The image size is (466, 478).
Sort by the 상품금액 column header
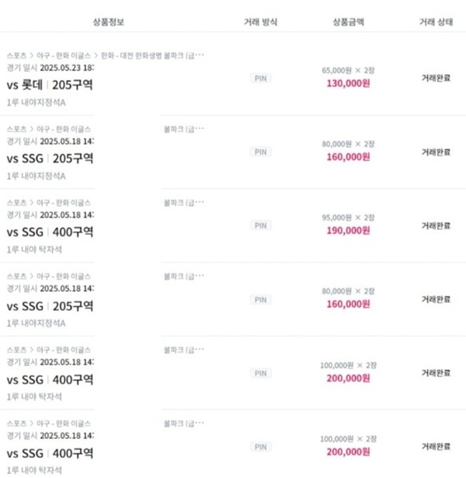pyautogui.click(x=348, y=22)
